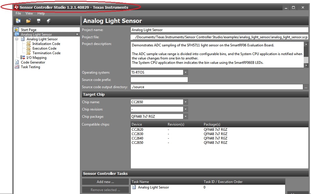Click the Remove selected ... button
The image size is (311, 194).
point(105,190)
